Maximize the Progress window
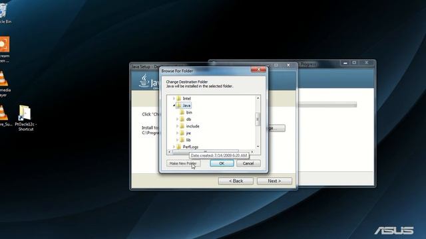The height and width of the screenshot is (239, 426). pyautogui.click(x=354, y=62)
